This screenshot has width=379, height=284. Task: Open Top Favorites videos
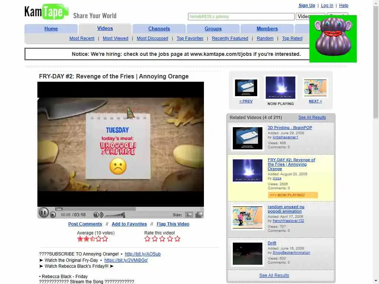pos(190,38)
